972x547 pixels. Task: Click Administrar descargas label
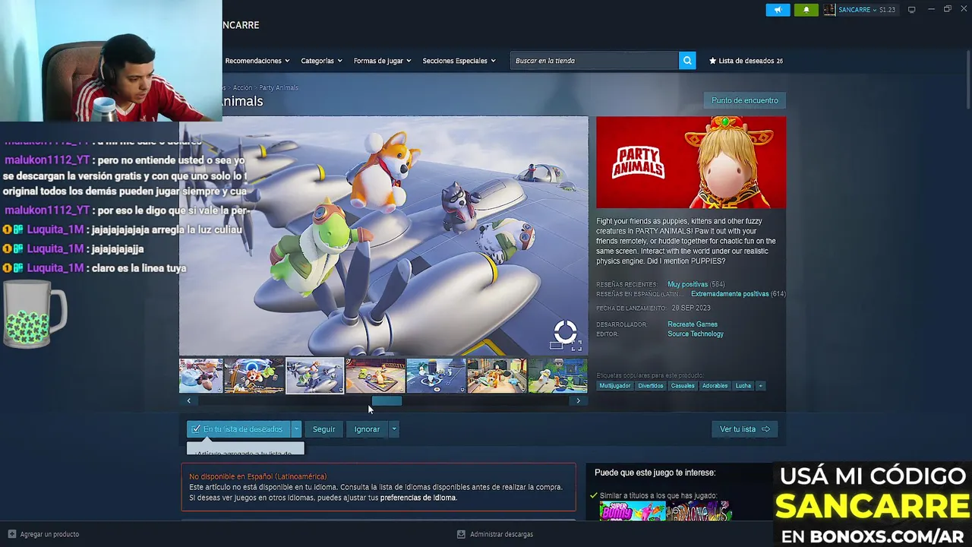click(501, 534)
